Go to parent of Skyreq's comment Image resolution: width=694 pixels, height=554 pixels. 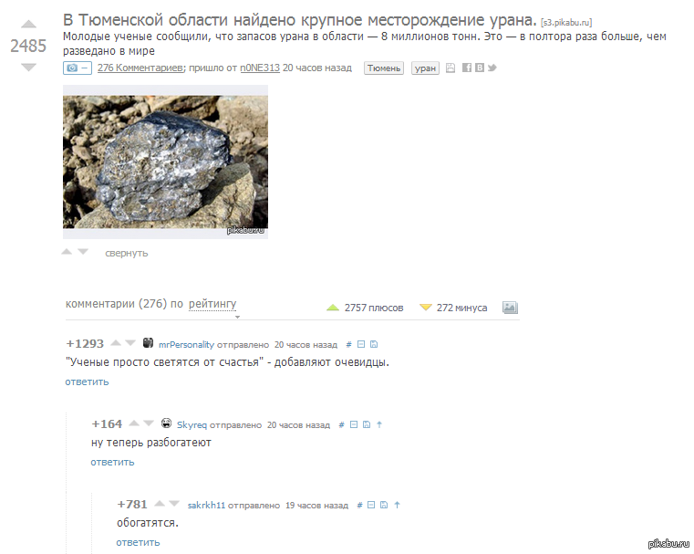(x=379, y=424)
